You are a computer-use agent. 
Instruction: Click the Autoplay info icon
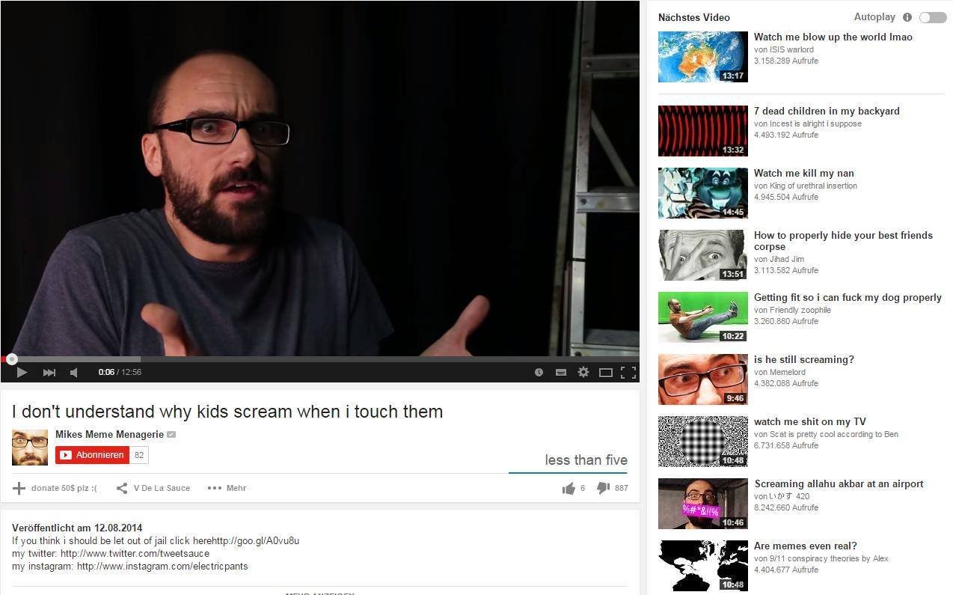click(x=907, y=17)
